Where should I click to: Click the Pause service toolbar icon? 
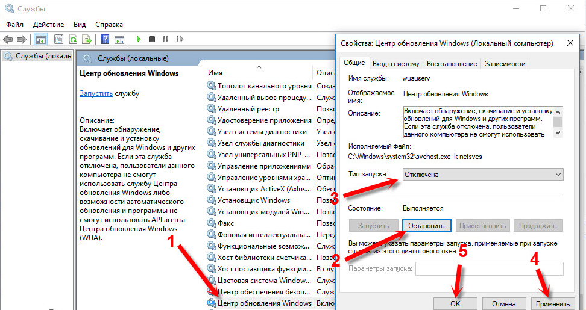point(166,39)
